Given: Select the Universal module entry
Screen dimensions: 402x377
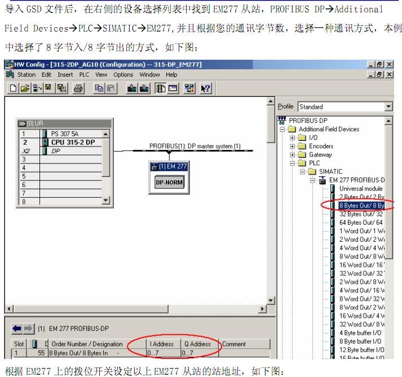Looking at the screenshot, I should click(361, 189).
